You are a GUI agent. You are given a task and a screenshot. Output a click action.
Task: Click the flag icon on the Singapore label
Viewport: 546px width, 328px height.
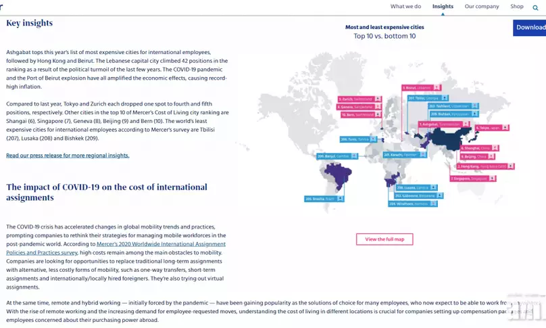(x=492, y=178)
